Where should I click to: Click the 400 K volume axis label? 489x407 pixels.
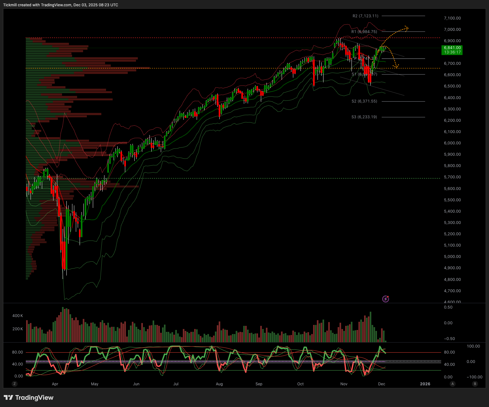coord(18,315)
